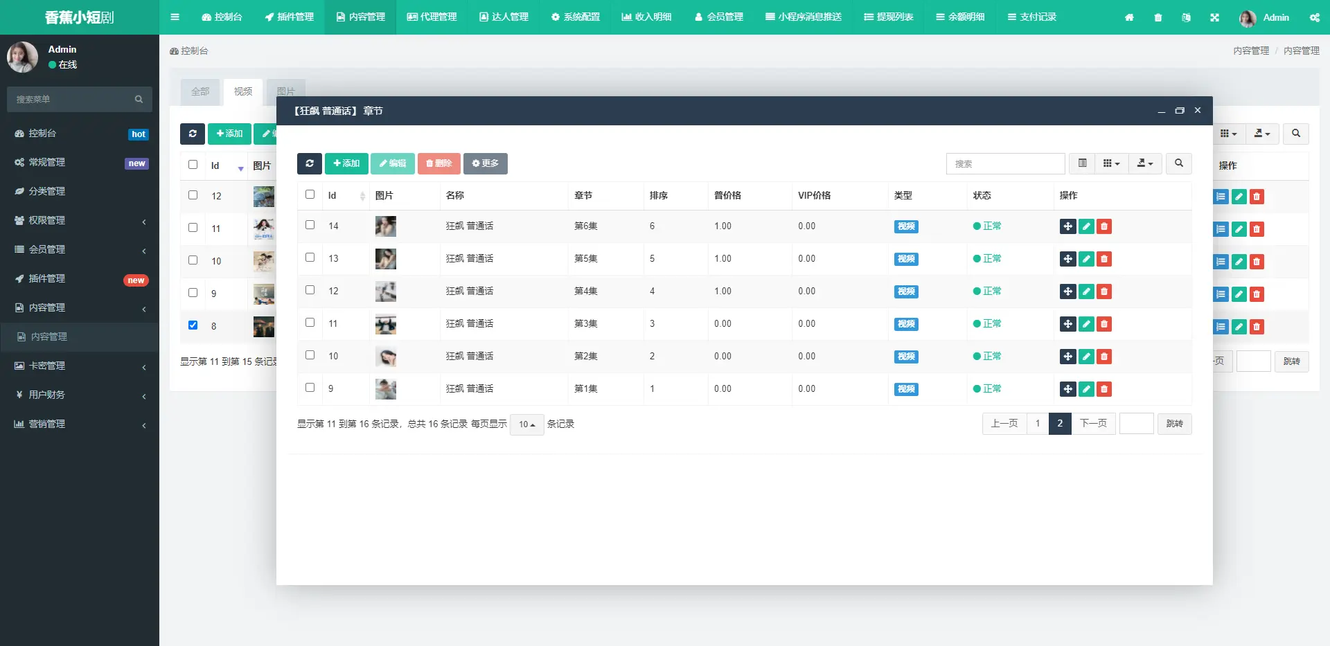1330x646 pixels.
Task: Click the green 添加 button in dialog
Action: [x=346, y=163]
